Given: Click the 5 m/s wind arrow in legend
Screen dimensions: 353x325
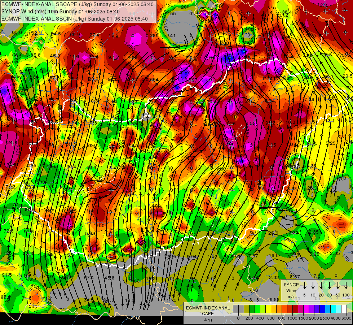Looking at the screenshot, I should click(305, 286).
